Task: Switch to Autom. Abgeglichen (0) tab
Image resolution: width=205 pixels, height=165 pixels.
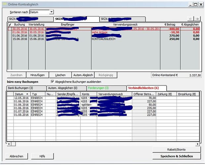Action: tap(66, 88)
